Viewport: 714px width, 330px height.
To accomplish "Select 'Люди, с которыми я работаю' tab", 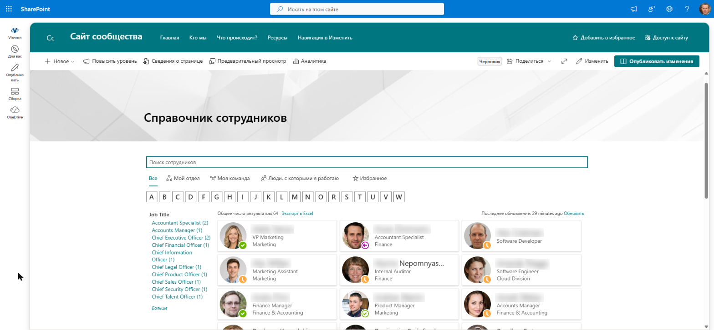I will click(300, 178).
